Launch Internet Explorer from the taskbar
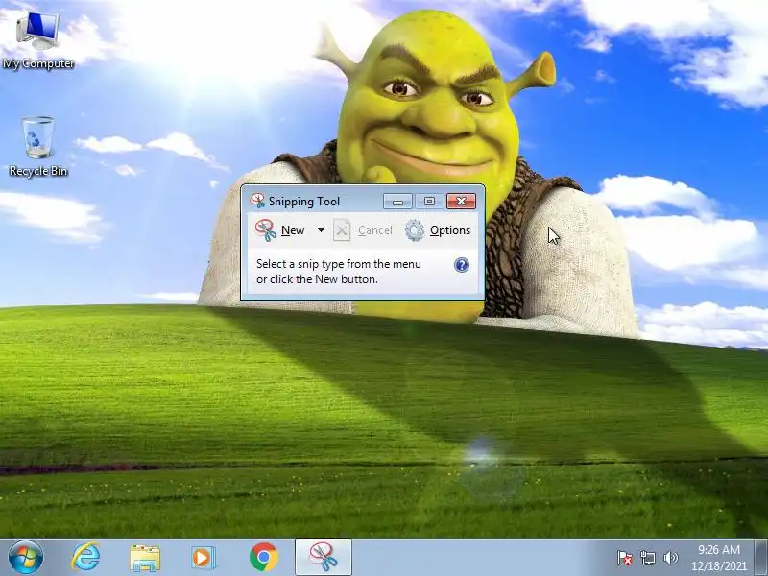The height and width of the screenshot is (576, 768). pyautogui.click(x=85, y=558)
